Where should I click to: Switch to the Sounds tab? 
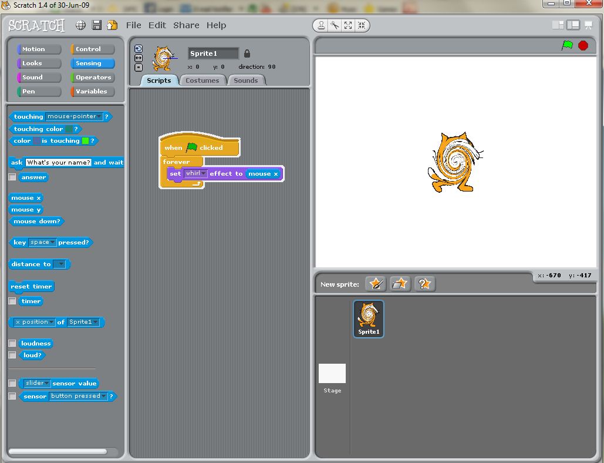[x=246, y=80]
